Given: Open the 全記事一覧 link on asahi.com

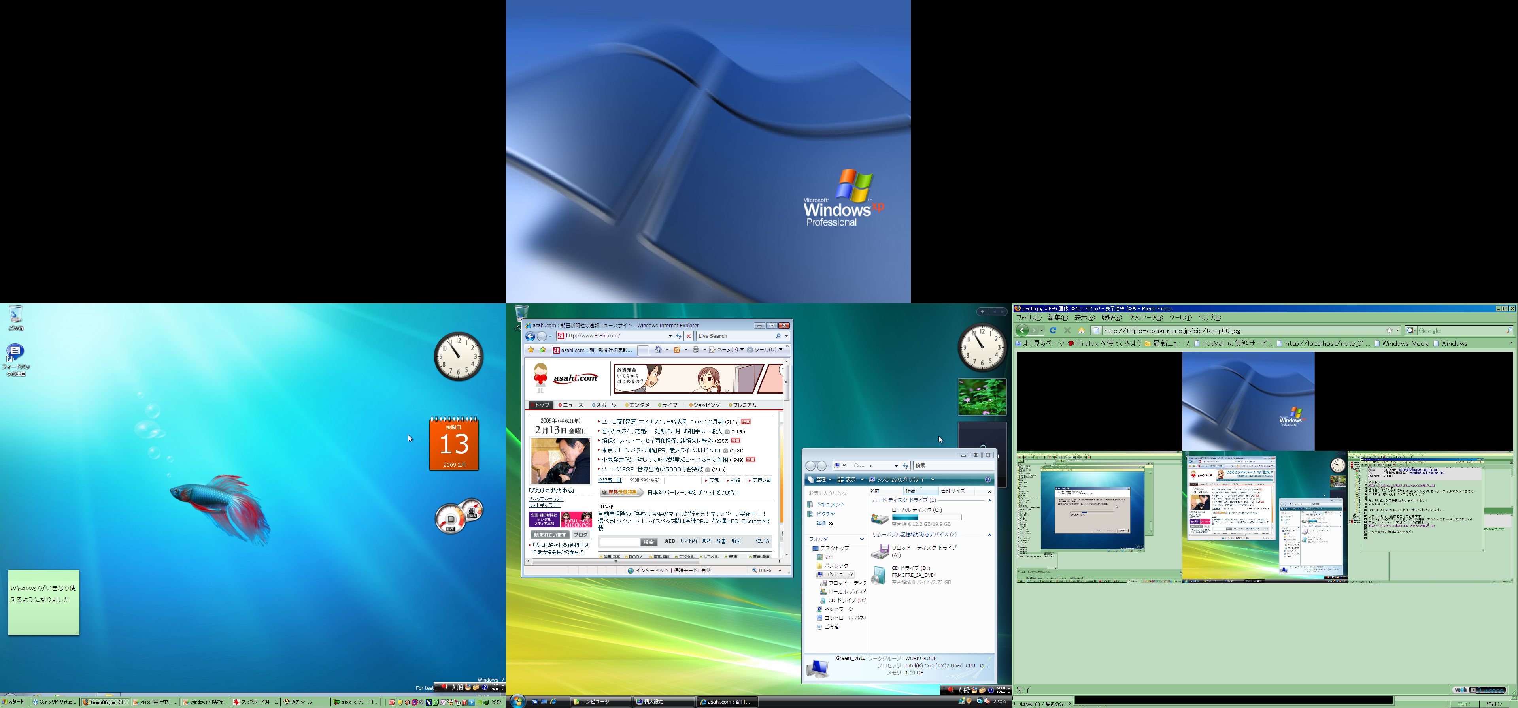Looking at the screenshot, I should tap(609, 481).
